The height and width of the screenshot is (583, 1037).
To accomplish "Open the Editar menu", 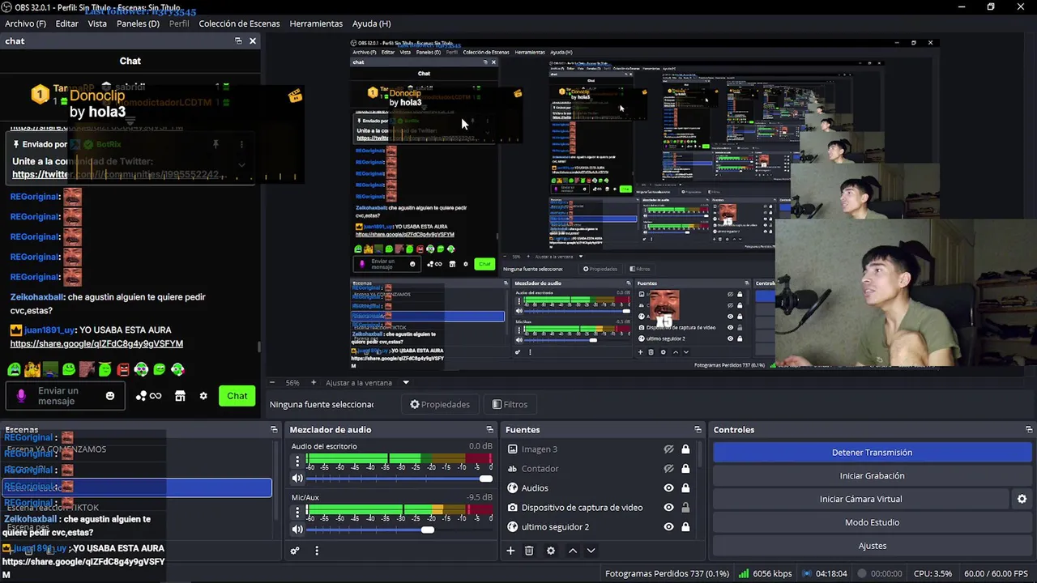I will (x=66, y=23).
